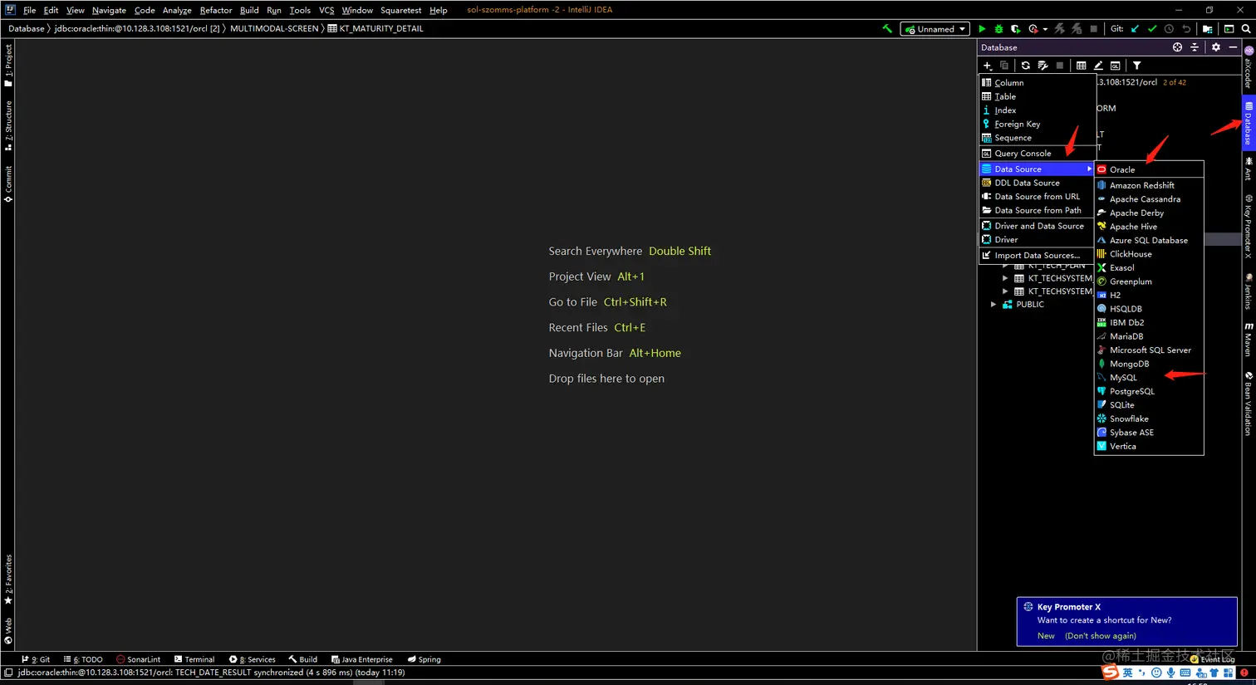Start debugging with the green bug icon
This screenshot has width=1256, height=685.
pyautogui.click(x=998, y=28)
